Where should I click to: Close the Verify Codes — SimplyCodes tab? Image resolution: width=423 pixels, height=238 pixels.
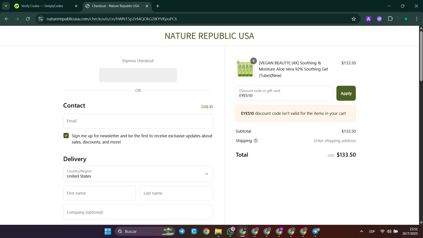click(76, 6)
